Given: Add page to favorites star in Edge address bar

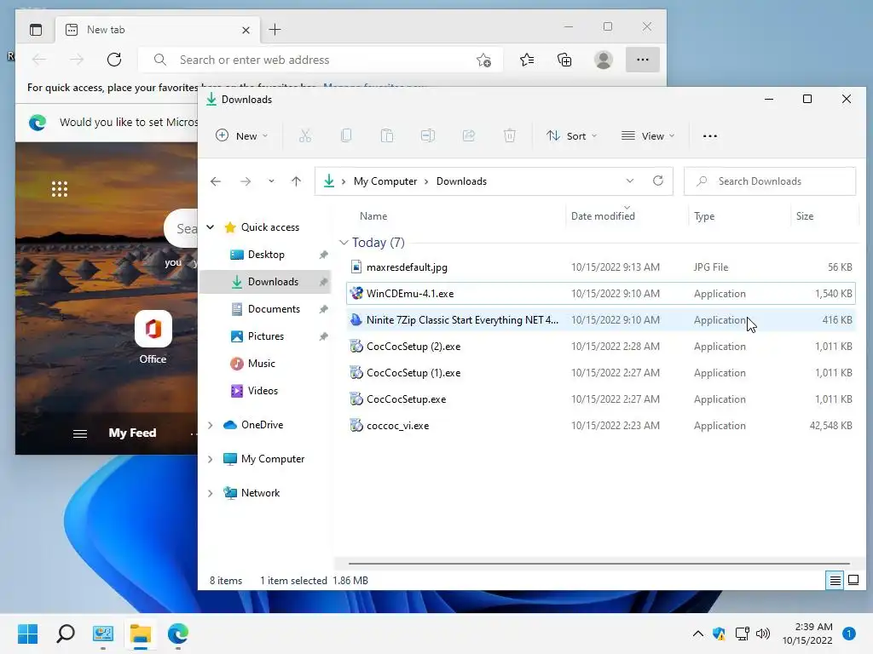Looking at the screenshot, I should (x=483, y=60).
